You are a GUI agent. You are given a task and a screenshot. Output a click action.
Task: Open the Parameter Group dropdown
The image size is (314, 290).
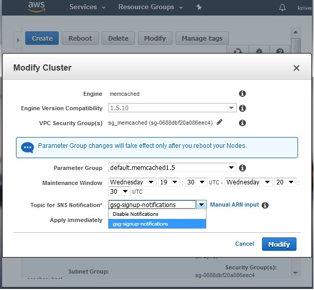172,168
